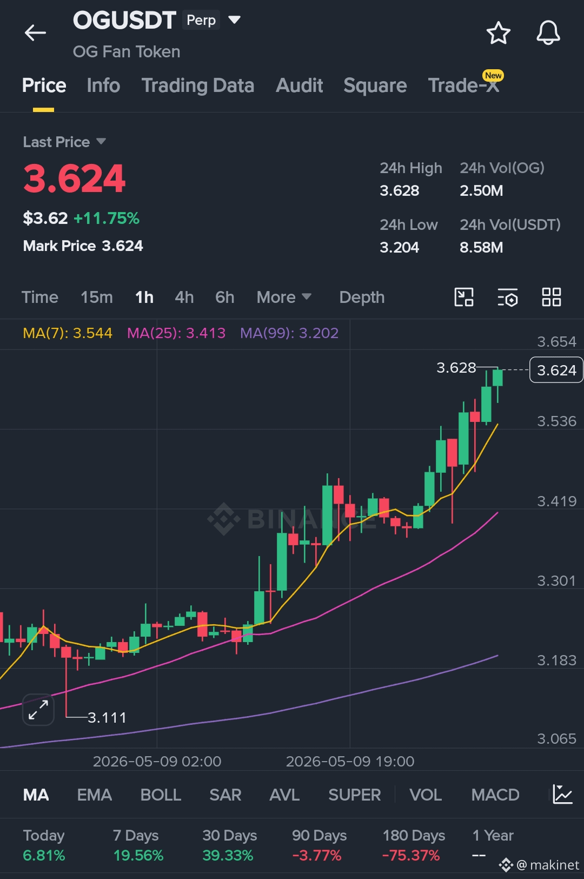The image size is (584, 879).
Task: Tap 24h Vol(OG) value 2.50M
Action: click(x=481, y=190)
